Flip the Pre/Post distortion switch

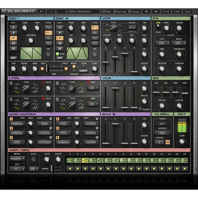tap(158, 27)
